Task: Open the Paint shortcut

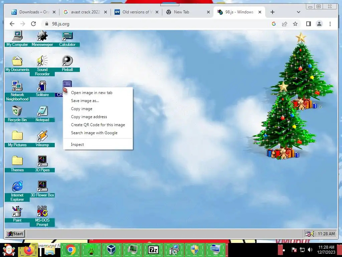Action: [x=17, y=215]
